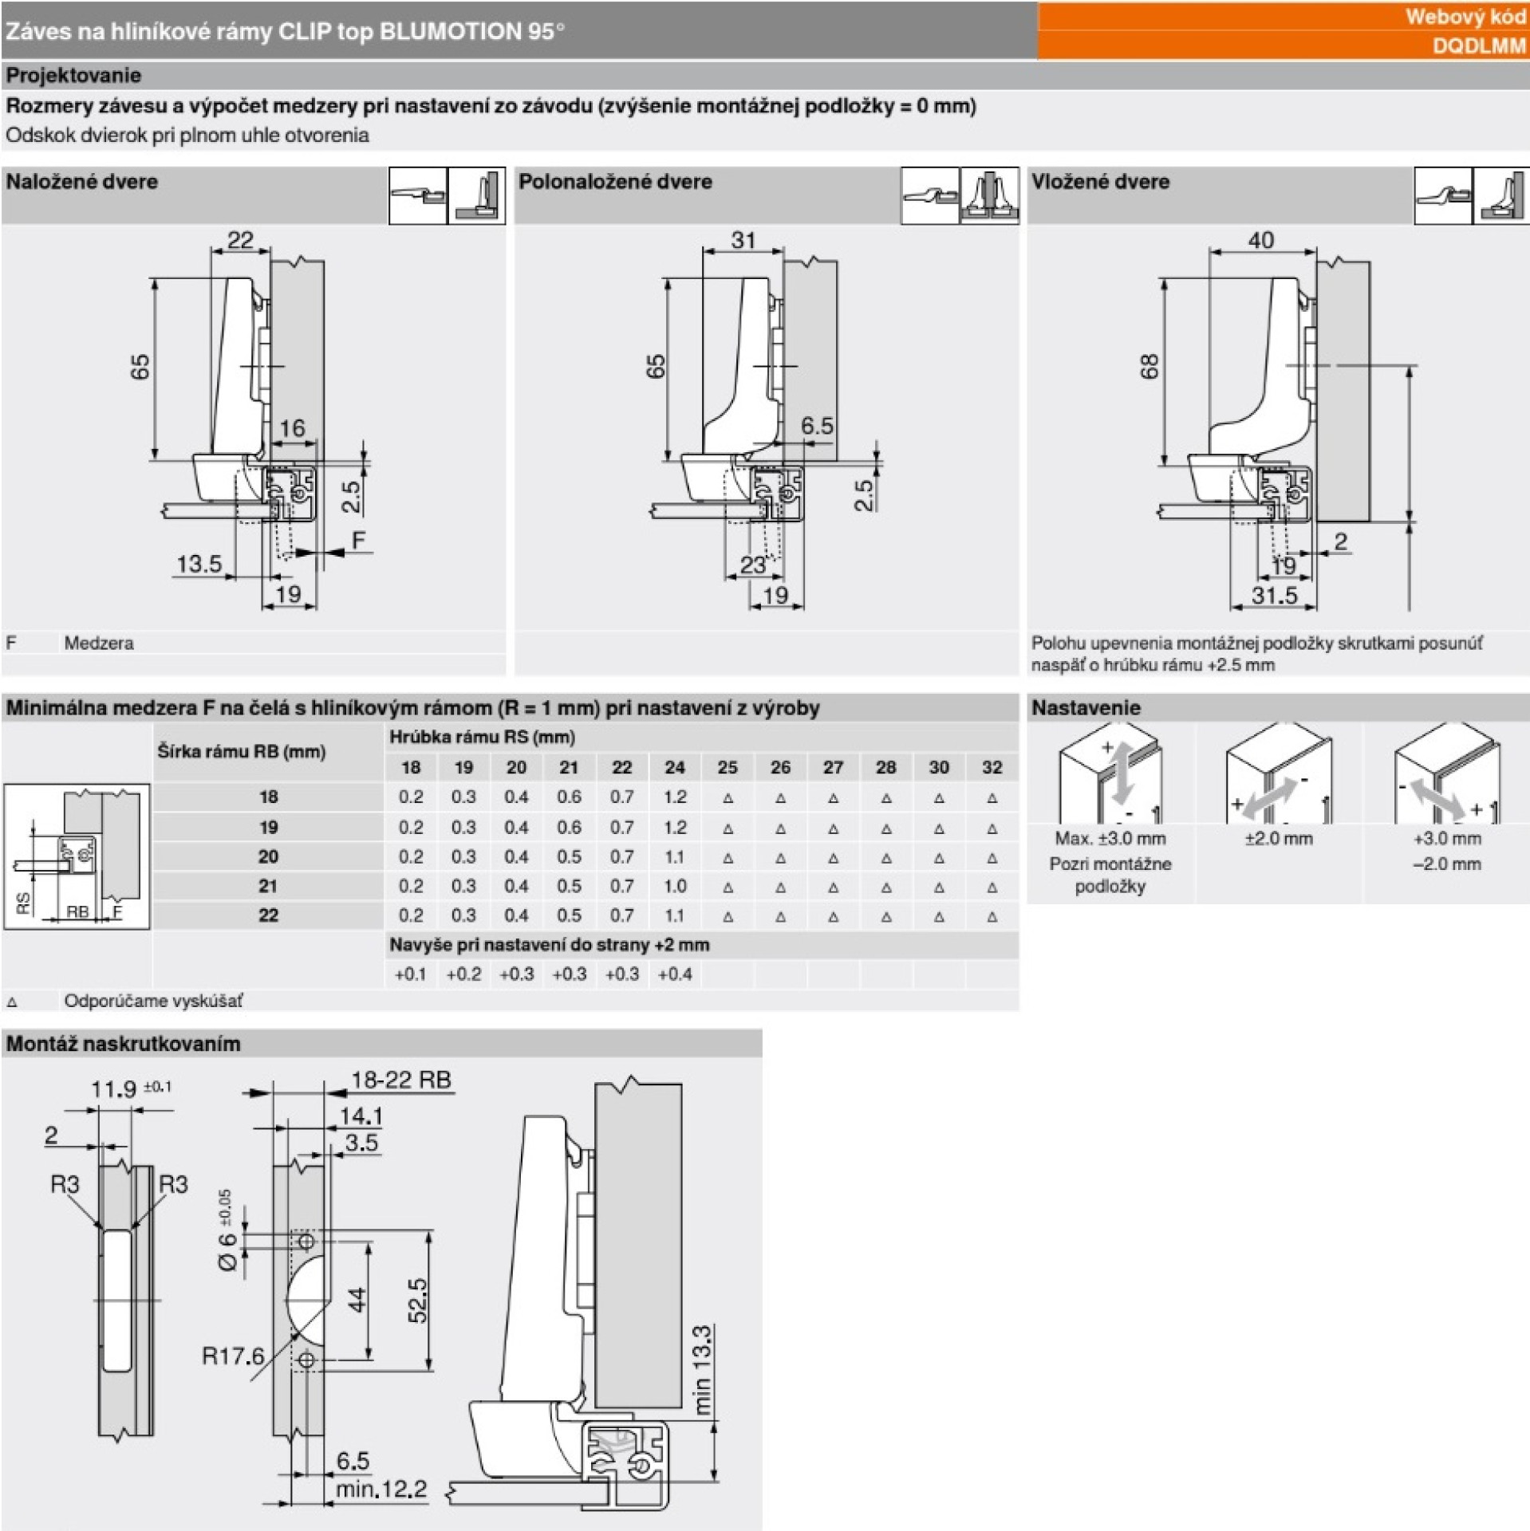This screenshot has width=1530, height=1531.
Task: Click the side adjustment icon labeled +3.0 mm –2.0 mm
Action: [x=1447, y=774]
